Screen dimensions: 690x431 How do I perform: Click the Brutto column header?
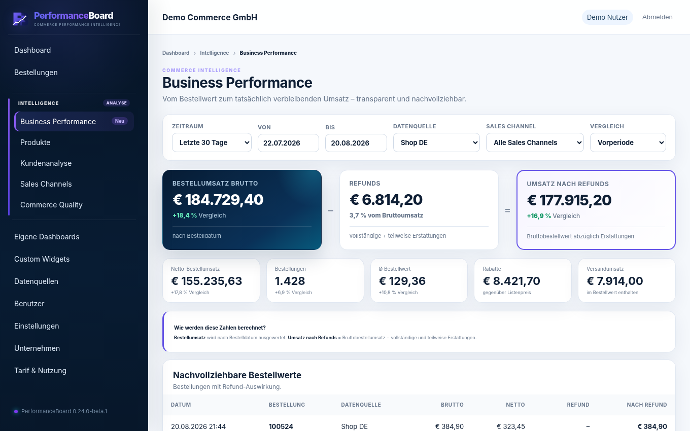pos(452,405)
